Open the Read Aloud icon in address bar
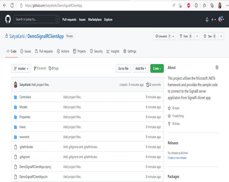The height and width of the screenshot is (182, 229). [174, 5]
